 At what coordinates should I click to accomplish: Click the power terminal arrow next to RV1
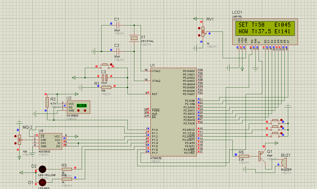pyautogui.click(x=195, y=19)
